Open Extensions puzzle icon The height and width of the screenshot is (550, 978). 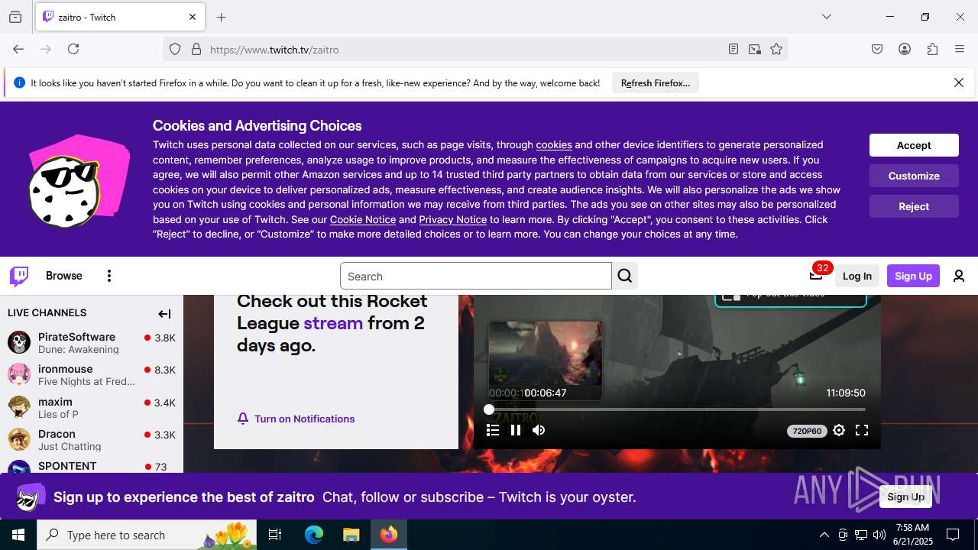[x=932, y=49]
